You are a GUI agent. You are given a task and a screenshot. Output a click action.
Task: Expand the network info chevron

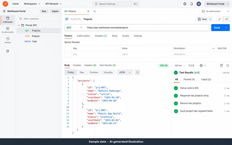click(x=205, y=65)
